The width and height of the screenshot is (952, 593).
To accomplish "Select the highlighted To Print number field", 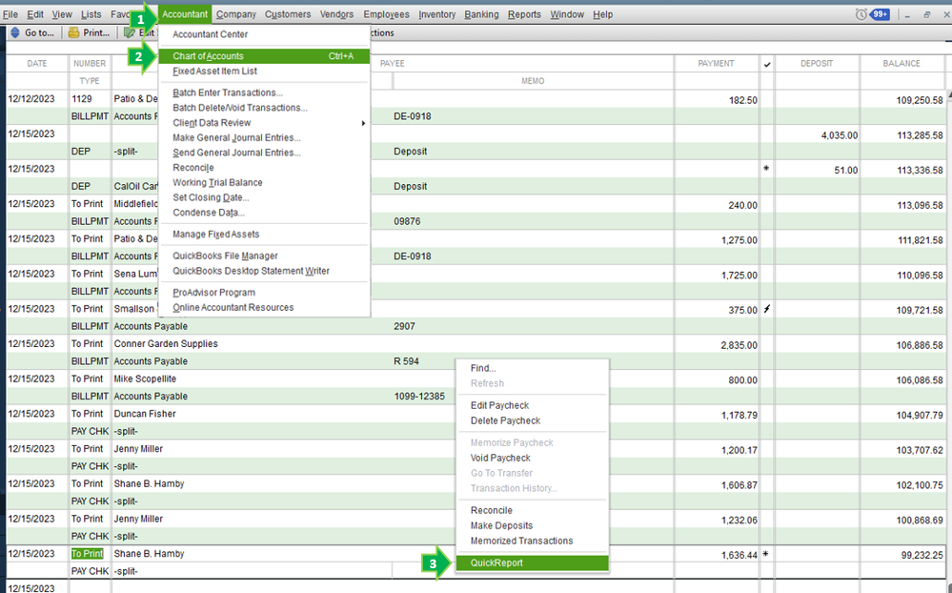I will (x=88, y=554).
